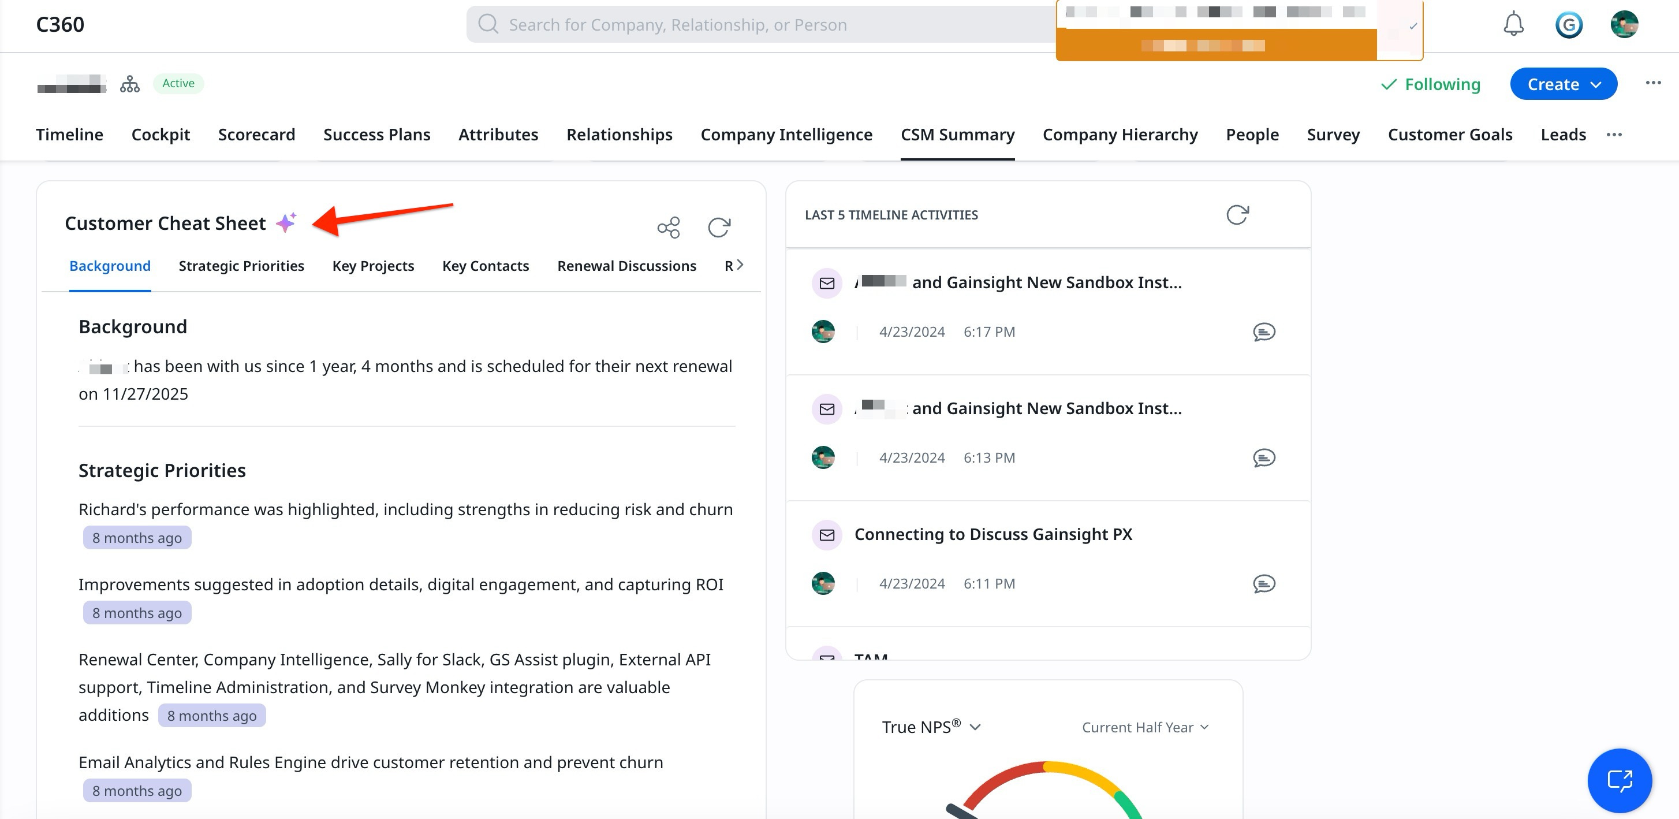Open the more options ellipsis after Leads tab

(1613, 135)
